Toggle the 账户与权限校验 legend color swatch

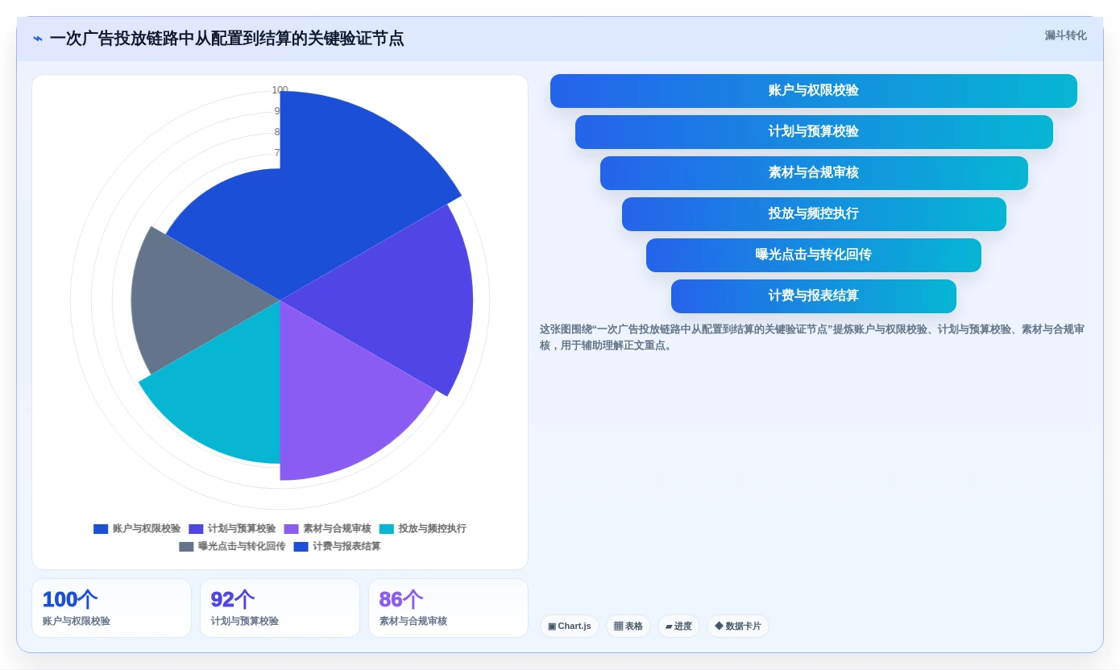[101, 529]
